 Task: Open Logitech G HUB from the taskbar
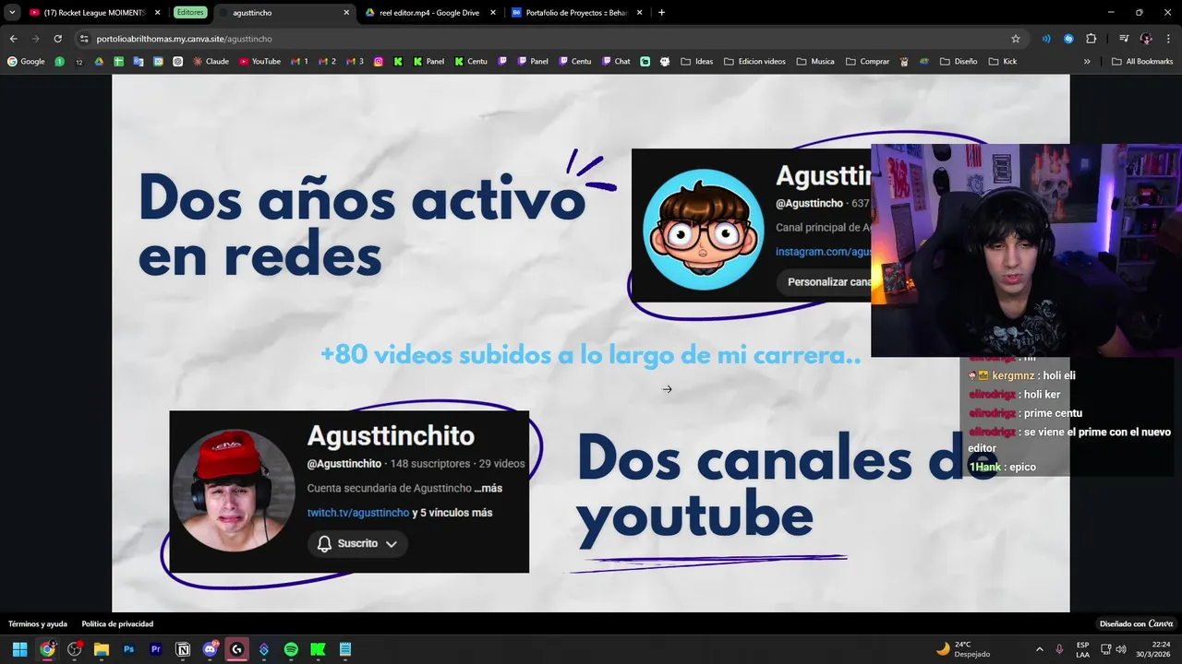tap(236, 649)
